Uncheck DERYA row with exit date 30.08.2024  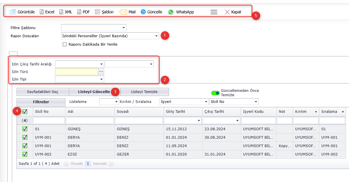[25, 137]
